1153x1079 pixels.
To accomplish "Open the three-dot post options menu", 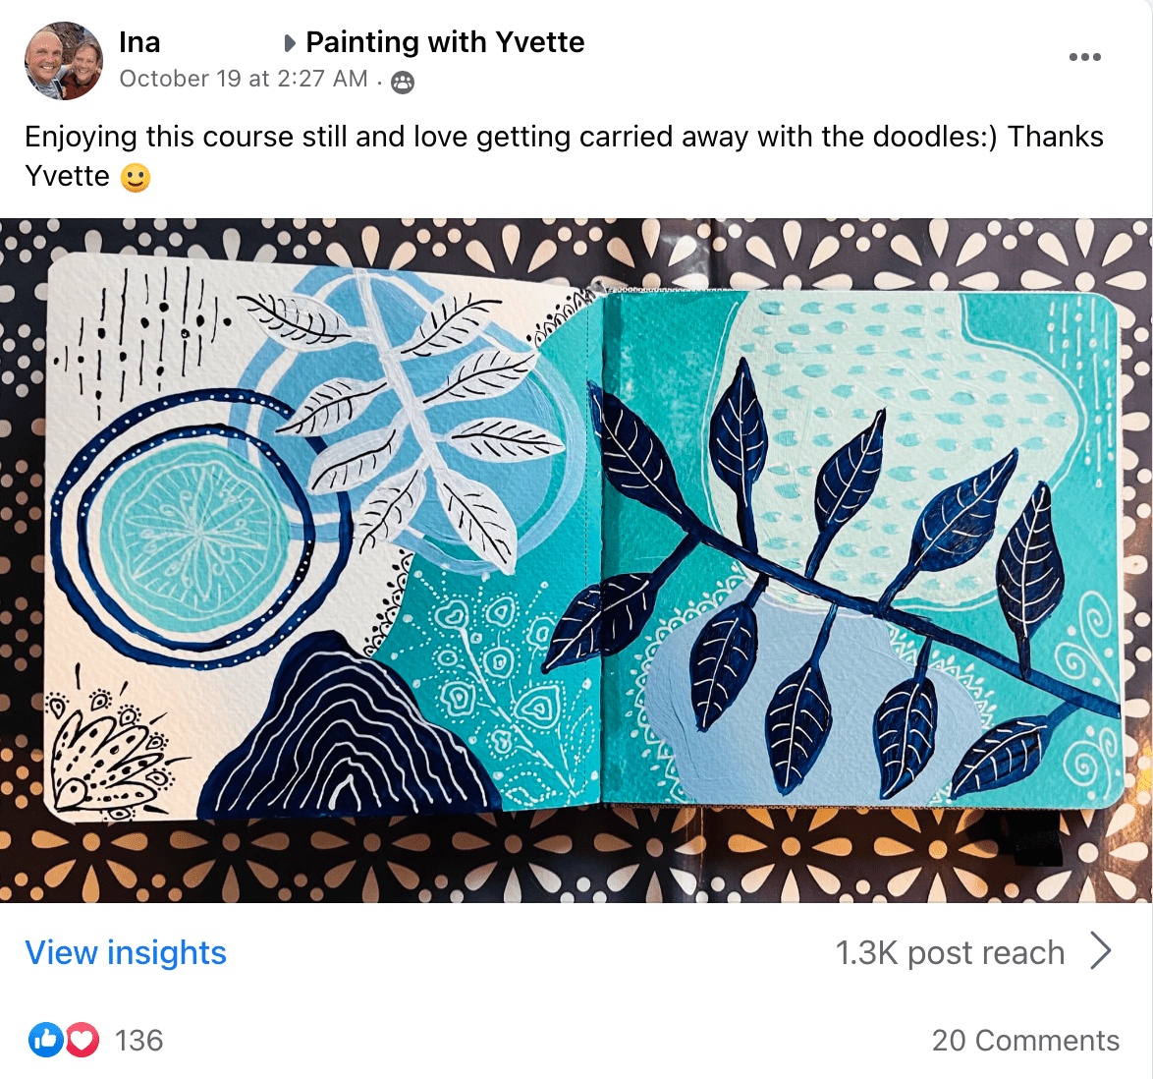I will [x=1084, y=57].
